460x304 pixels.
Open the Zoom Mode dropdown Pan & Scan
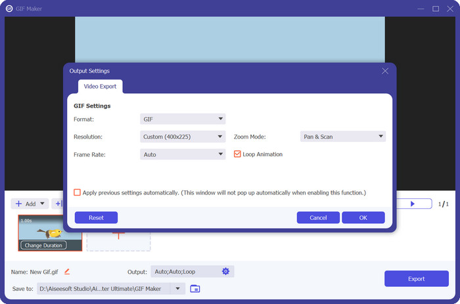pos(342,137)
